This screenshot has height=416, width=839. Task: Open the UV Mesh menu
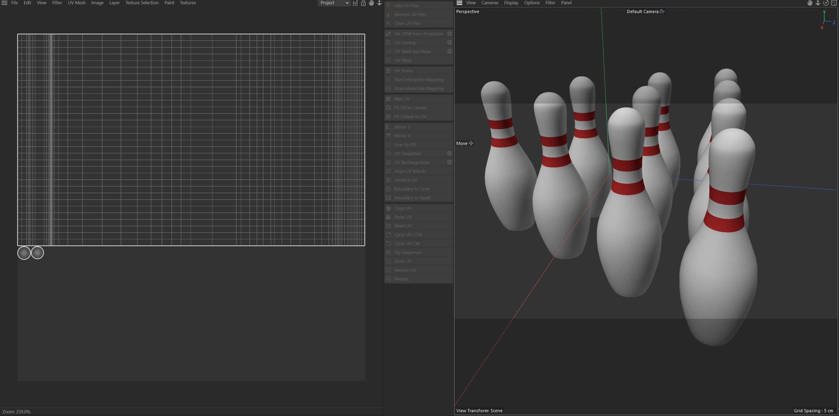point(76,3)
